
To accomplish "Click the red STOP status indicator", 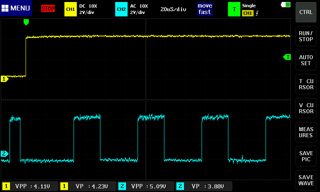I will [48, 8].
